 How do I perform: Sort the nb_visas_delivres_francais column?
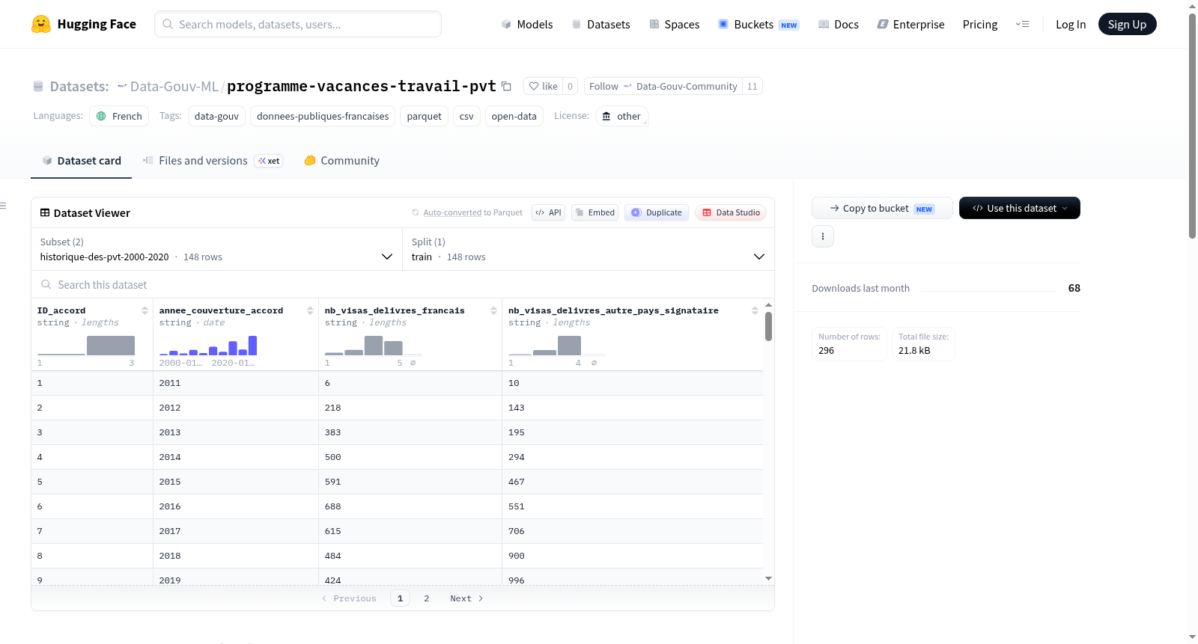tap(493, 310)
